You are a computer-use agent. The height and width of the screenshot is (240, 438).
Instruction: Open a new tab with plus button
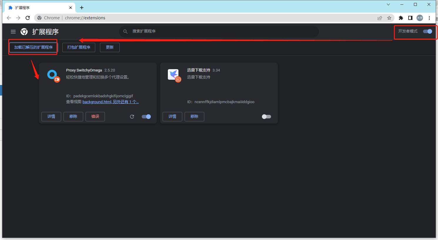click(x=82, y=8)
